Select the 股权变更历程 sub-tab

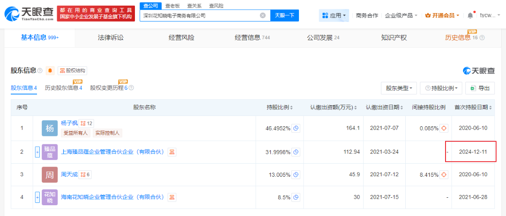(109, 88)
